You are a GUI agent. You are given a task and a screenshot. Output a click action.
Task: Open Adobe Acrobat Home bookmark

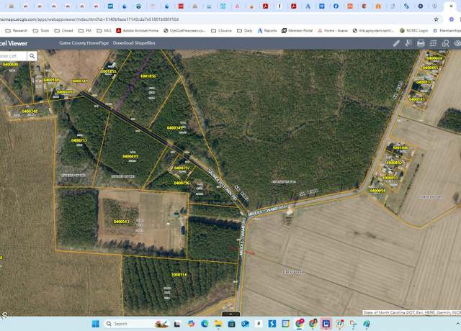138,30
